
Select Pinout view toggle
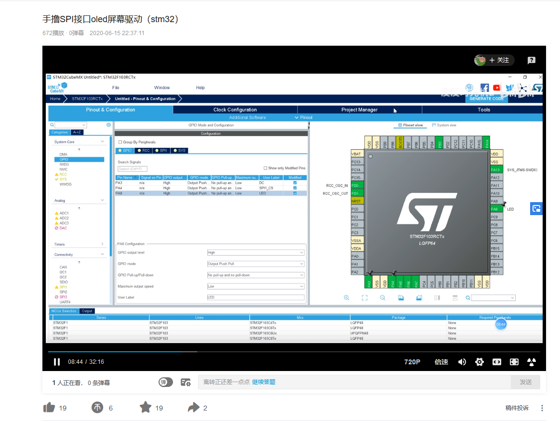411,125
